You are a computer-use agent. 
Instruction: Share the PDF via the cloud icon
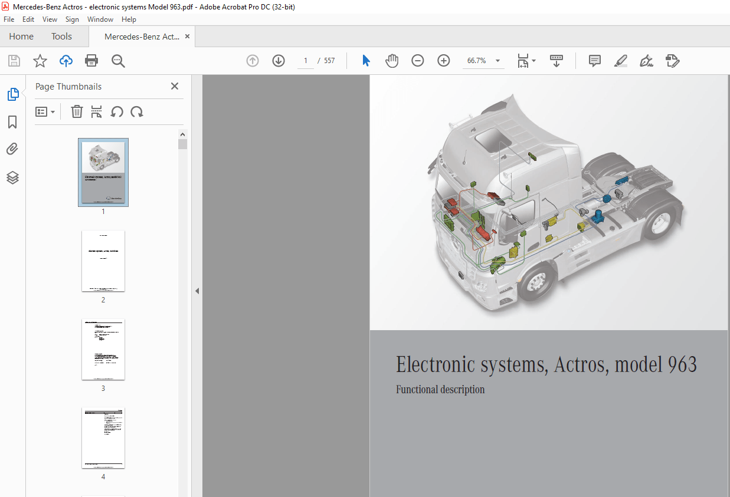coord(66,61)
